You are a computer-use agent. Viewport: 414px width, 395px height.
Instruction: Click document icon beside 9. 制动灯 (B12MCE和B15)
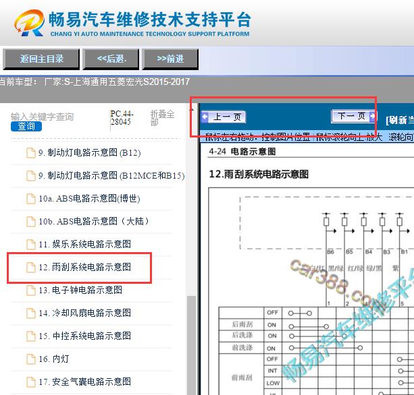[x=31, y=176]
